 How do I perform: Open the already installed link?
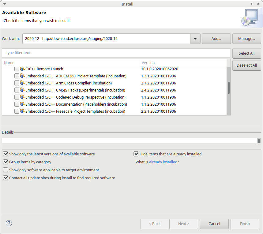tap(163, 162)
